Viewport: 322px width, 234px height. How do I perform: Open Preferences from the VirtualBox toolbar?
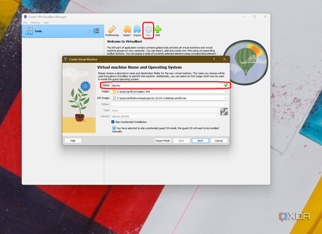[x=112, y=31]
